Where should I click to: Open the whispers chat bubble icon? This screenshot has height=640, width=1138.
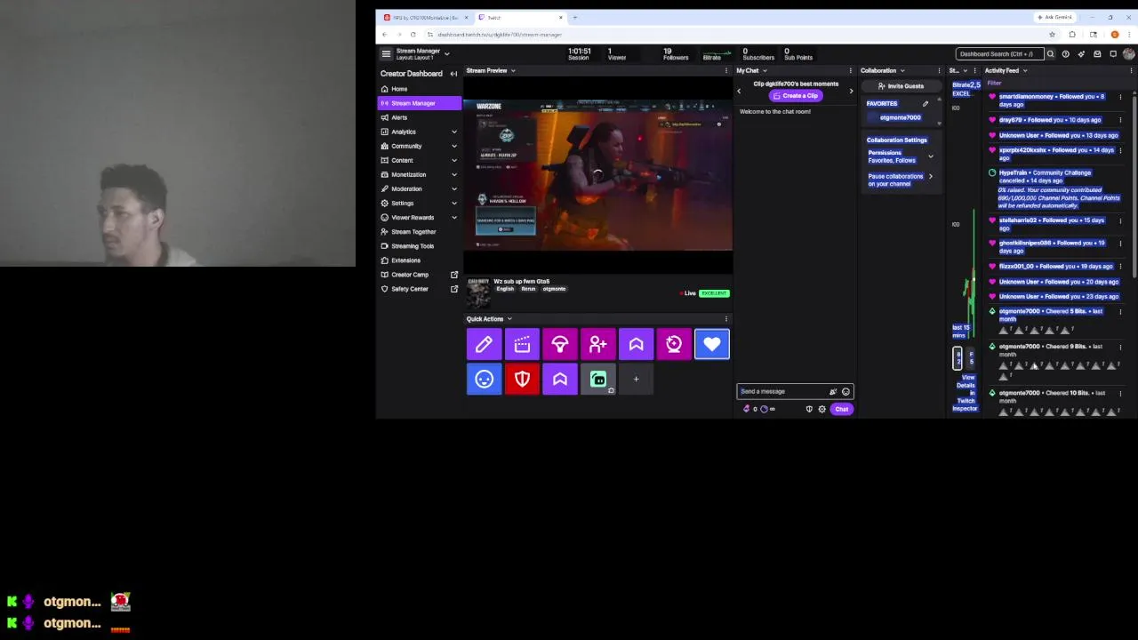pyautogui.click(x=1112, y=54)
